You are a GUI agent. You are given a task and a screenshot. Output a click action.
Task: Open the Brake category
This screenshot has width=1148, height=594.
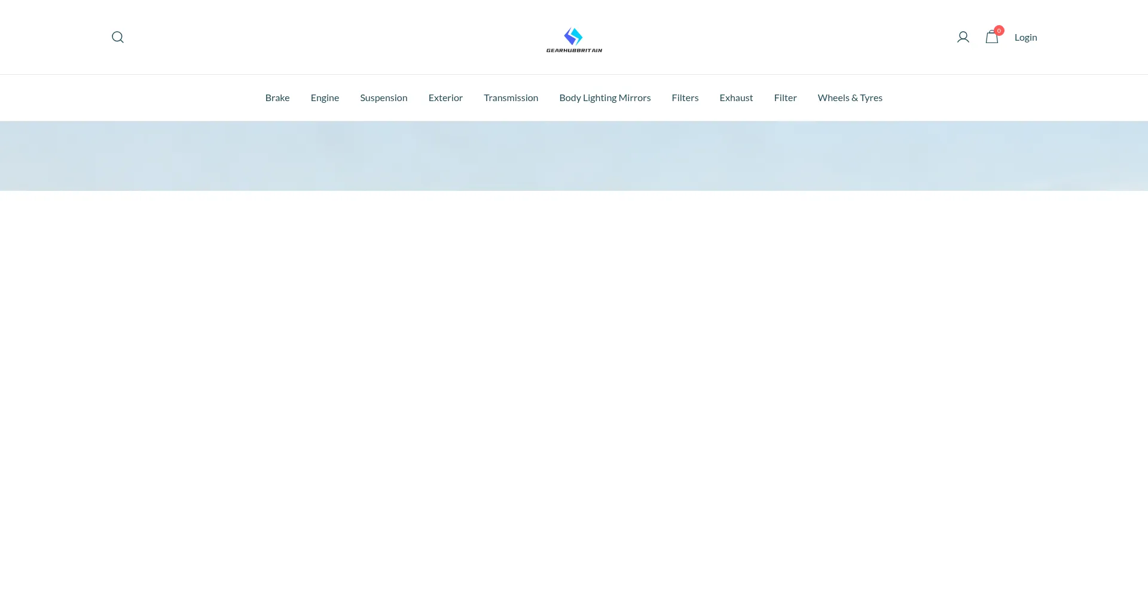(277, 98)
